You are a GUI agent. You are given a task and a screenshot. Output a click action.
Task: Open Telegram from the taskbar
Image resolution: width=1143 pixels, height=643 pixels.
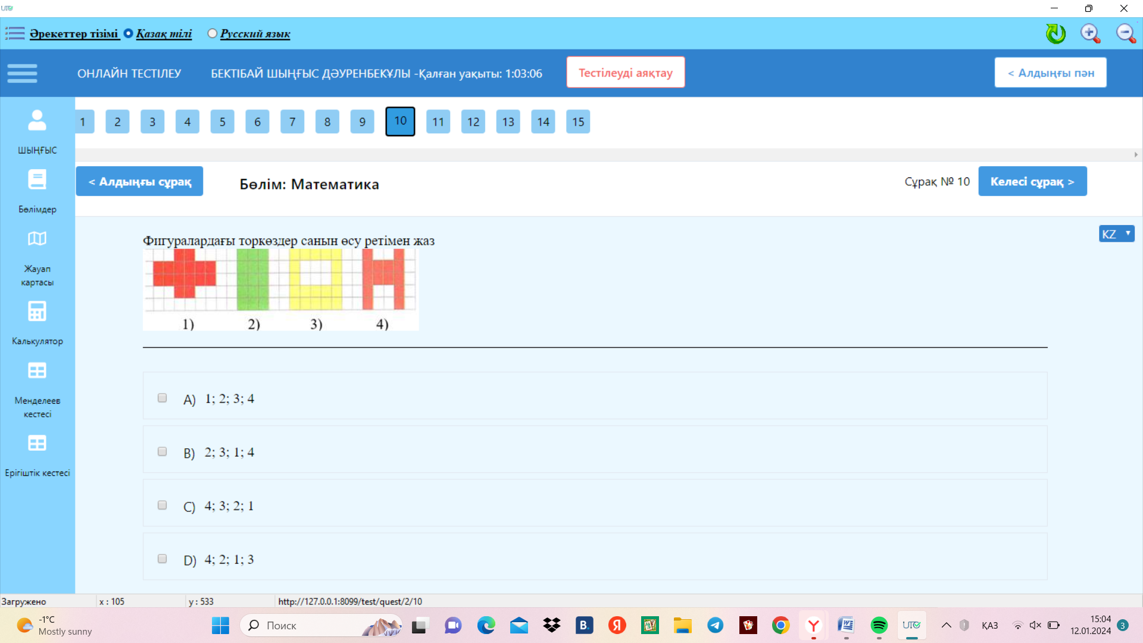click(x=715, y=625)
